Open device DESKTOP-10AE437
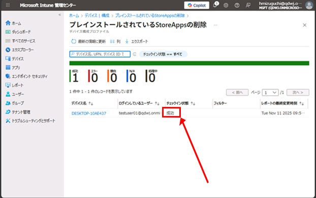316x198 pixels. pyautogui.click(x=89, y=114)
